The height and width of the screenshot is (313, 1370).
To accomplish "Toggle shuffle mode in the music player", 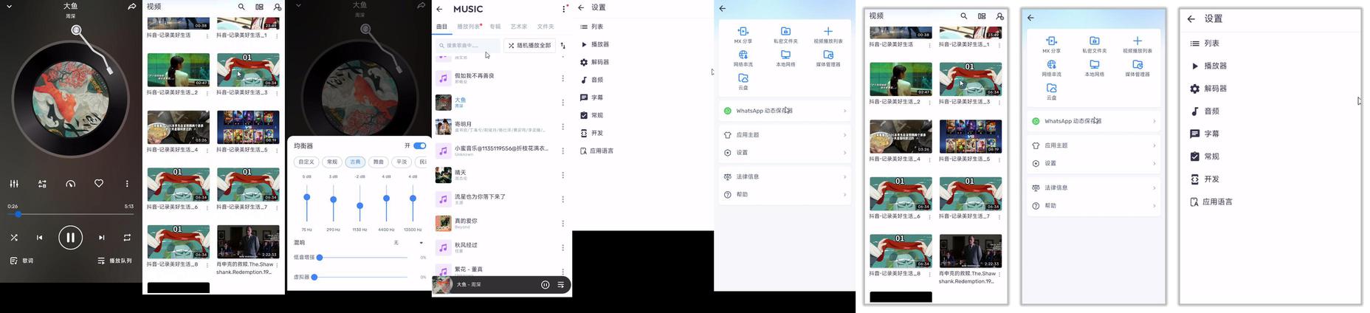I will coord(14,238).
